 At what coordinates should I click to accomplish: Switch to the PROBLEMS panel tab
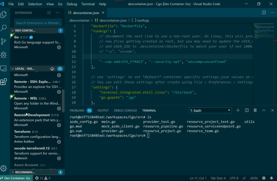pos(77,110)
